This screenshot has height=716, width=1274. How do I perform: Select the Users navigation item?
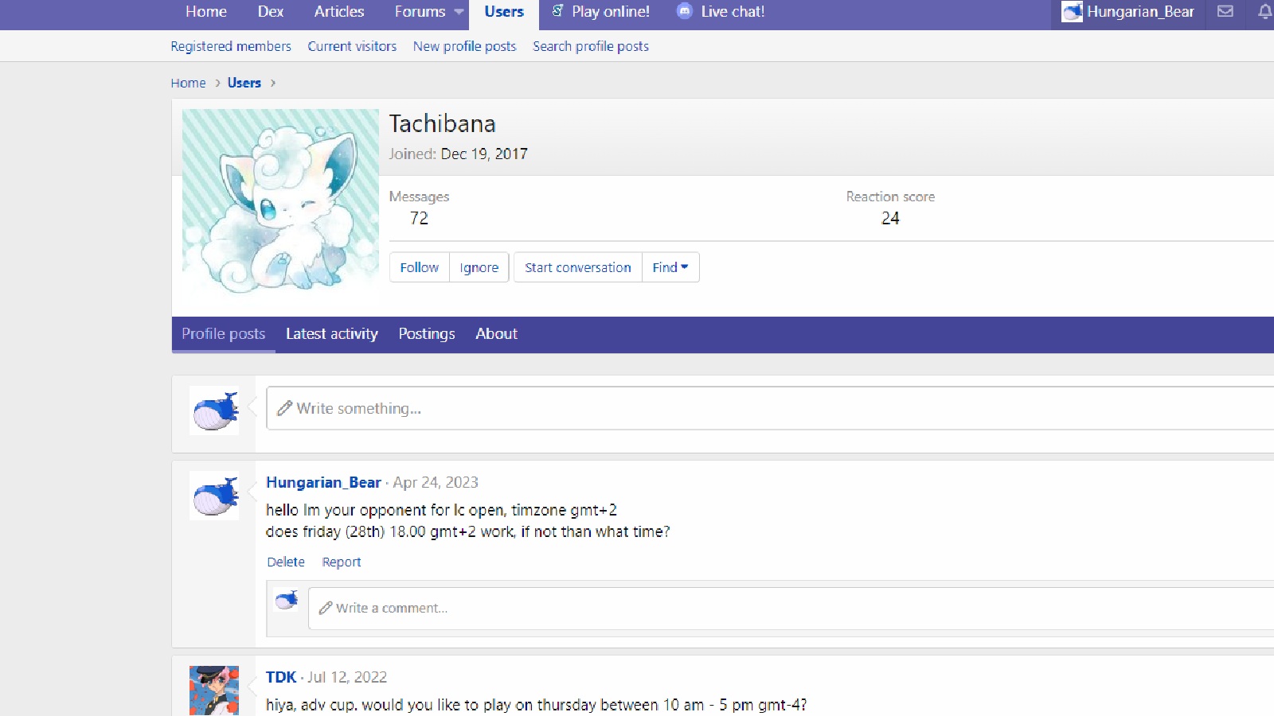point(504,12)
